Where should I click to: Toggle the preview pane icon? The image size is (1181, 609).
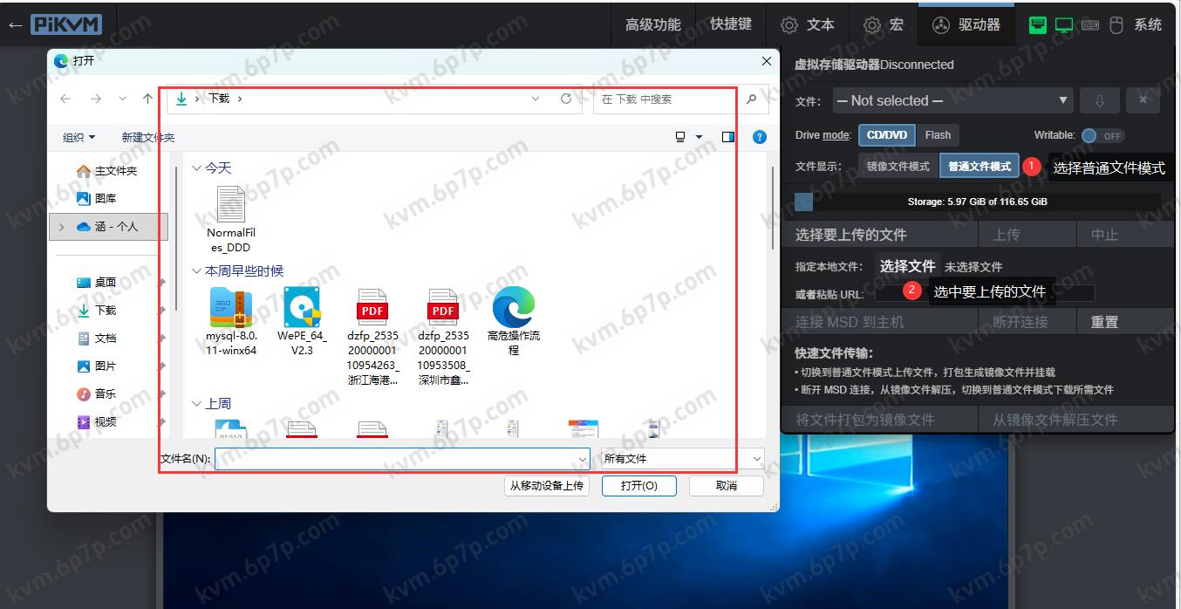[728, 137]
